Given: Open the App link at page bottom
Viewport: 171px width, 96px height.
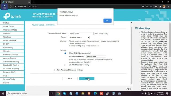Looking at the screenshot, I should click(129, 89).
